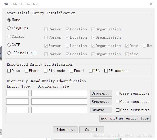Click Browse for third dictionary file
Screen dimensions: 157x140
(x=101, y=110)
